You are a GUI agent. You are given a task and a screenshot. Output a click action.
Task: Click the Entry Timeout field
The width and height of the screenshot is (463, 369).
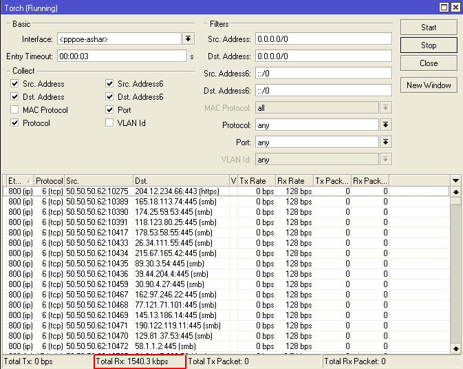(122, 56)
